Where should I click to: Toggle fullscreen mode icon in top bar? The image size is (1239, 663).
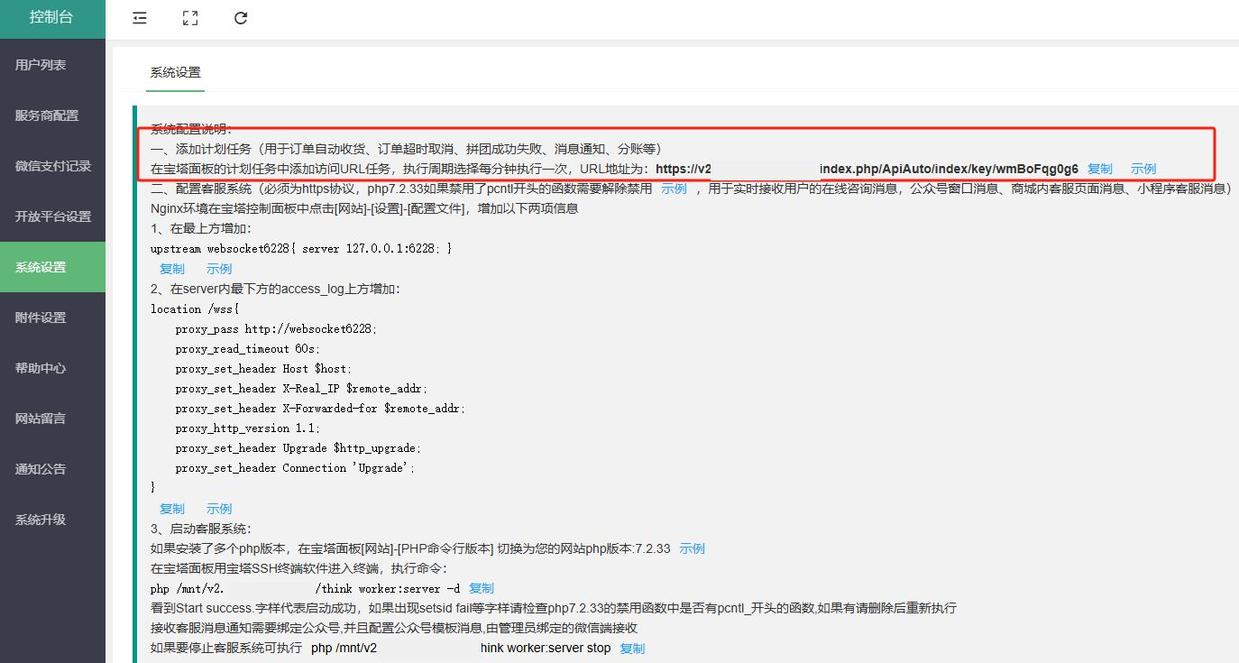coord(190,18)
